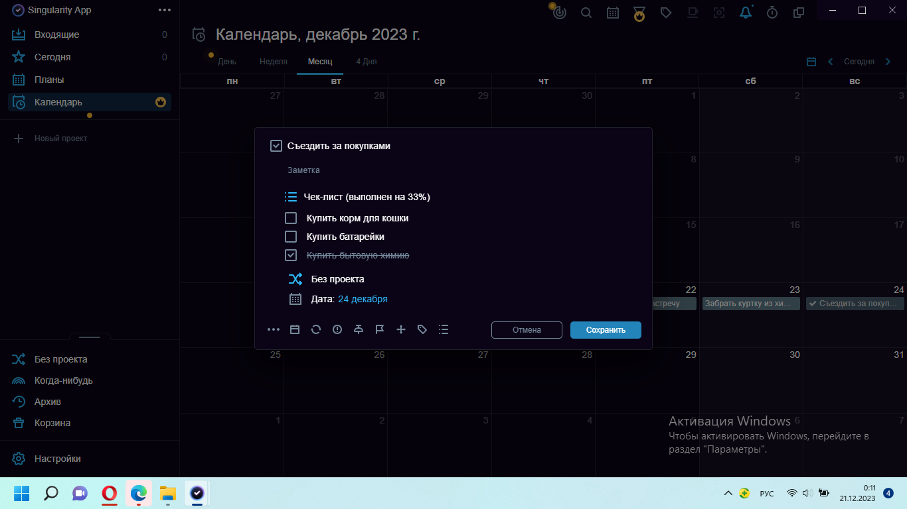907x509 pixels.
Task: Switch to the 'Неделя' calendar view
Action: [x=272, y=61]
